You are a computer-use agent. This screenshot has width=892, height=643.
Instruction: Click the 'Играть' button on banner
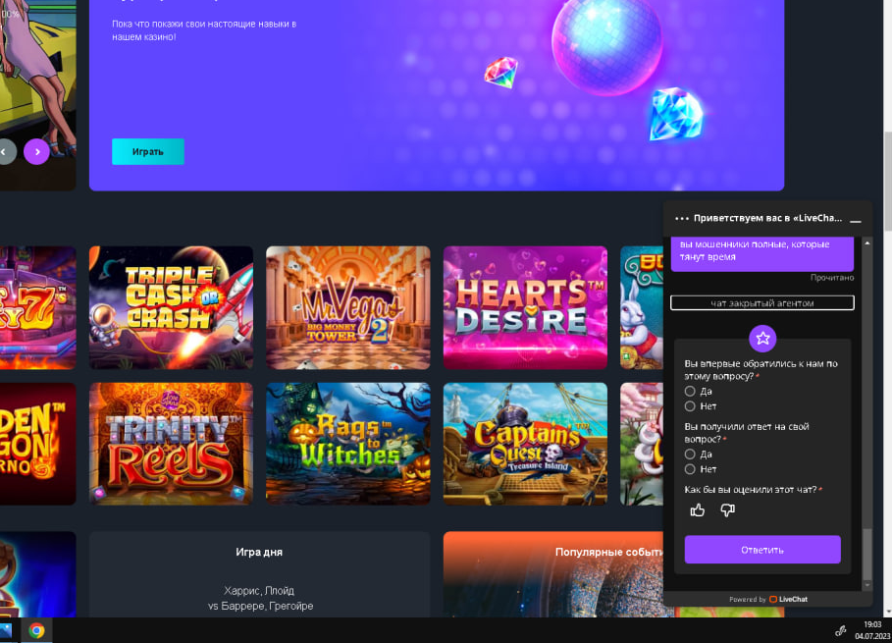coord(148,152)
